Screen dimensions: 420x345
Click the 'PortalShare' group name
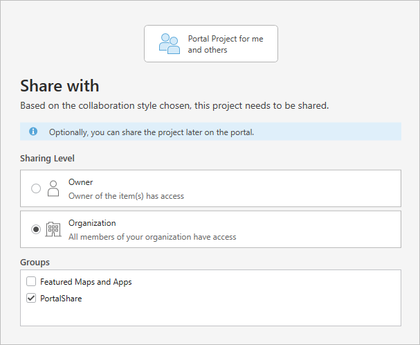61,299
